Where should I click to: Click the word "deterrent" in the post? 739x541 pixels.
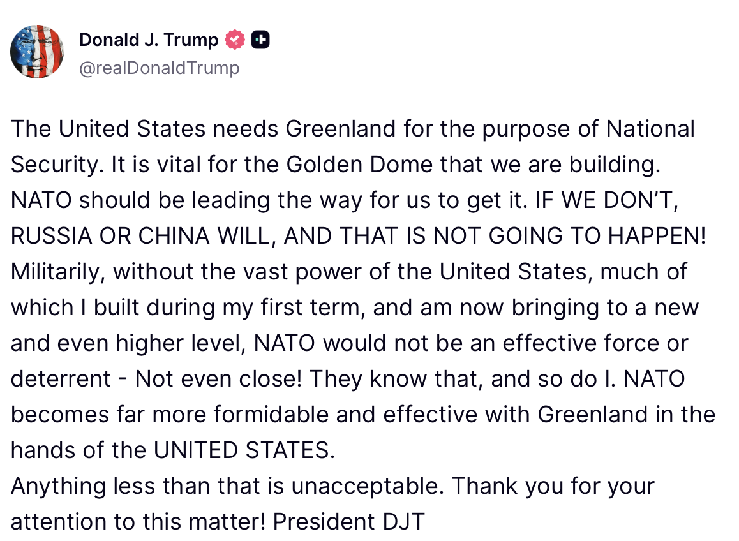coord(61,380)
